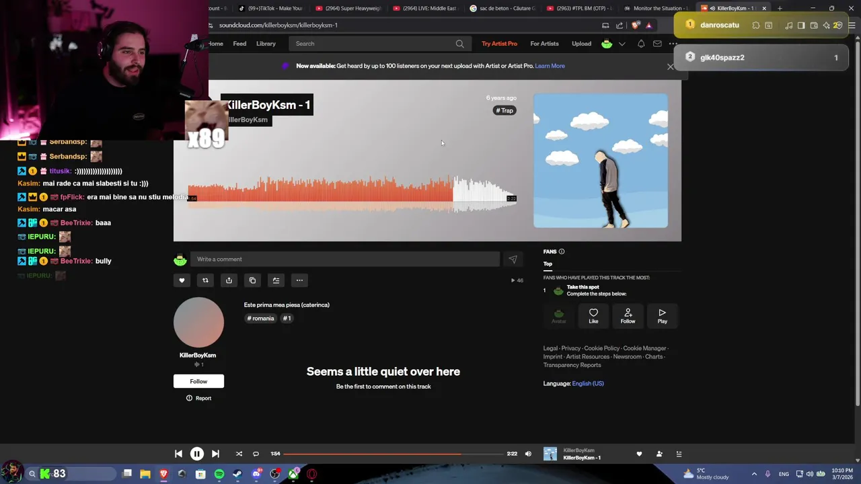Open Discord from the taskbar
Image resolution: width=861 pixels, height=484 pixels.
point(256,474)
